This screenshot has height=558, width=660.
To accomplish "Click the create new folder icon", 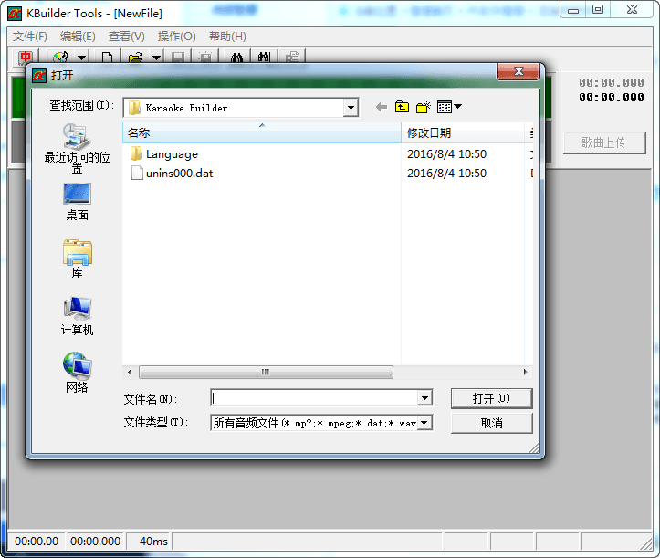I will [423, 107].
